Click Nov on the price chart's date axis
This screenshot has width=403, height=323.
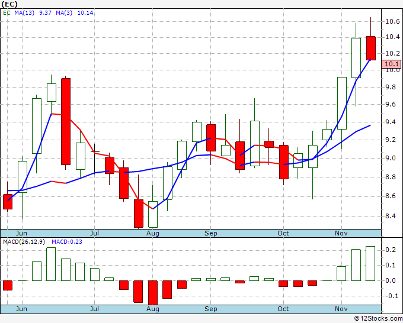(x=341, y=233)
